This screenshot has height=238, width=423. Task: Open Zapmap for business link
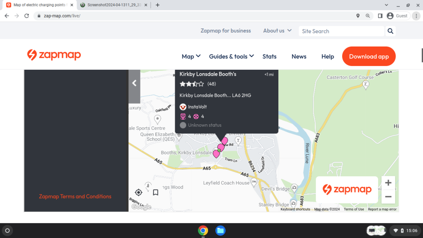[x=225, y=31]
